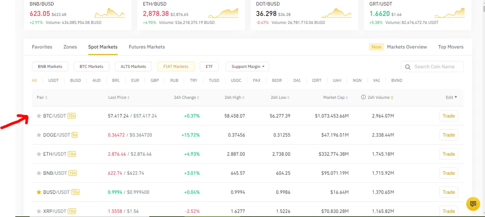Sort by 24h Low column
The image size is (485, 217).
[280, 97]
